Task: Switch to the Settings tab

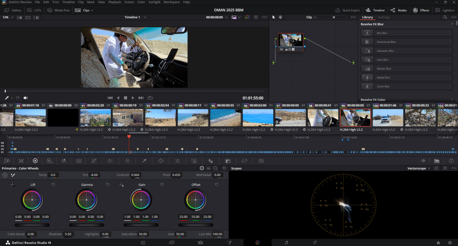Action: (x=383, y=17)
